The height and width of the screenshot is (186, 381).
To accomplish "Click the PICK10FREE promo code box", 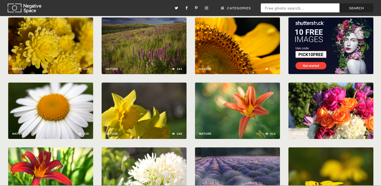I will (x=311, y=55).
